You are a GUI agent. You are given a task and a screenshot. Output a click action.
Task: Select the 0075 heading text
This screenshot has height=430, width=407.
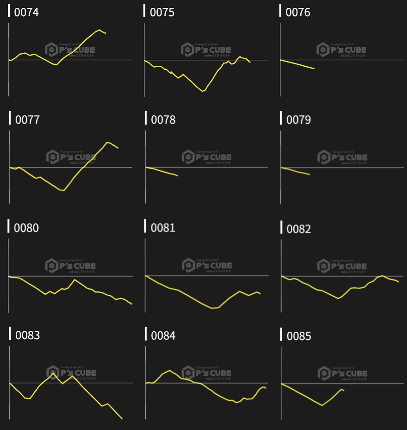click(162, 13)
